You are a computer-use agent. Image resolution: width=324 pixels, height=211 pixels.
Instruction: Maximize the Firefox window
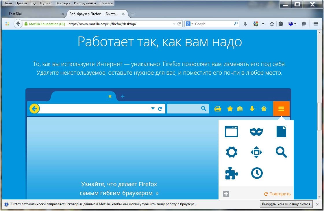pos(297,4)
